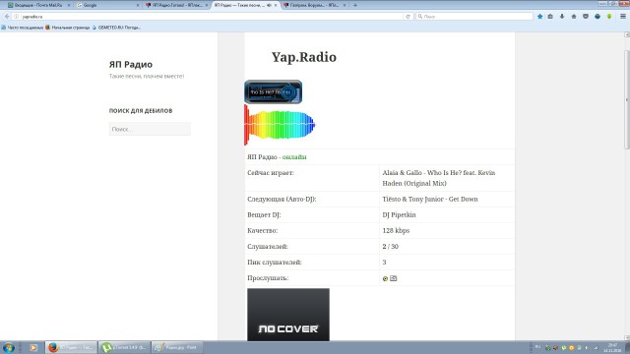The width and height of the screenshot is (630, 354).
Task: Click the site info icon in address bar
Action: (17, 17)
